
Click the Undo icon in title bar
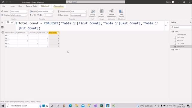point(7,2)
